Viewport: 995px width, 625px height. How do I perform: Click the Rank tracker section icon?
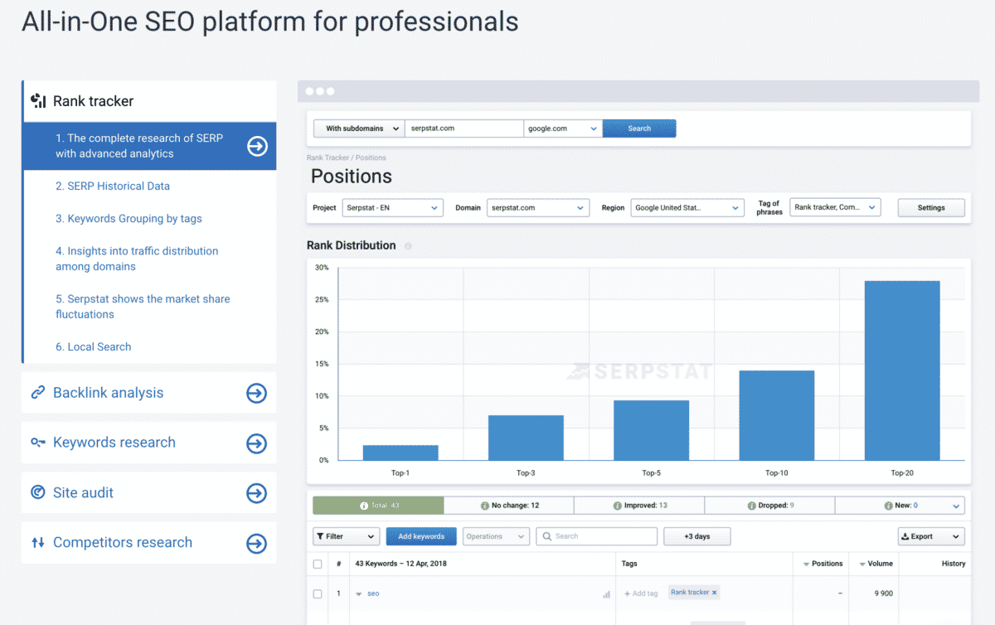[38, 101]
